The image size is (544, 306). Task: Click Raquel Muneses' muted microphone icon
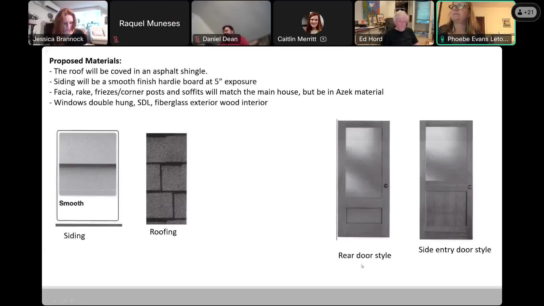(116, 39)
